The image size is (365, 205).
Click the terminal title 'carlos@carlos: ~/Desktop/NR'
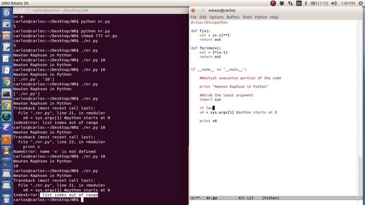60,10
